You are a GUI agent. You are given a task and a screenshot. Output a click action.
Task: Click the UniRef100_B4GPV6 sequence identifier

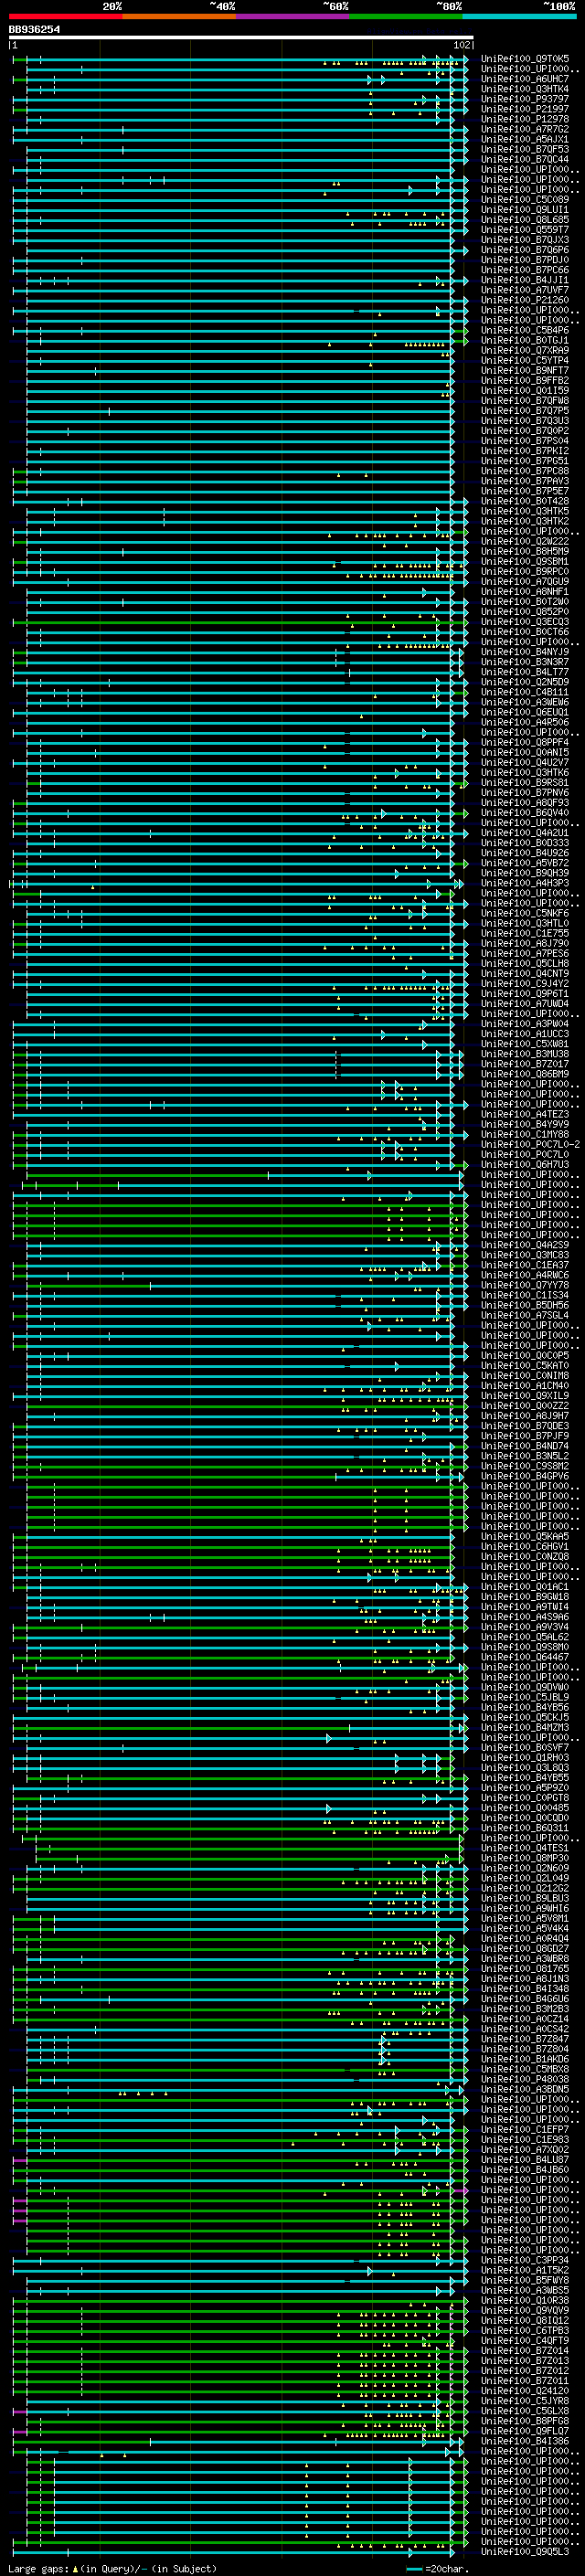pos(525,1477)
